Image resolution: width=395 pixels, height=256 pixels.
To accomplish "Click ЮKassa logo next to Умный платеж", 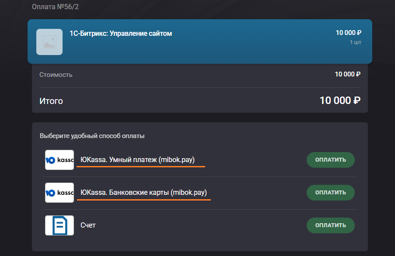I will 59,160.
